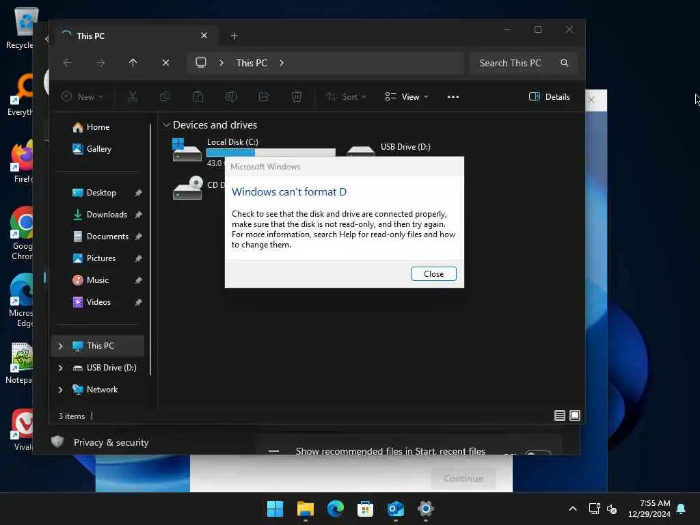Screen dimensions: 700x525
Task: Open Outlook from the taskbar
Action: click(x=396, y=509)
